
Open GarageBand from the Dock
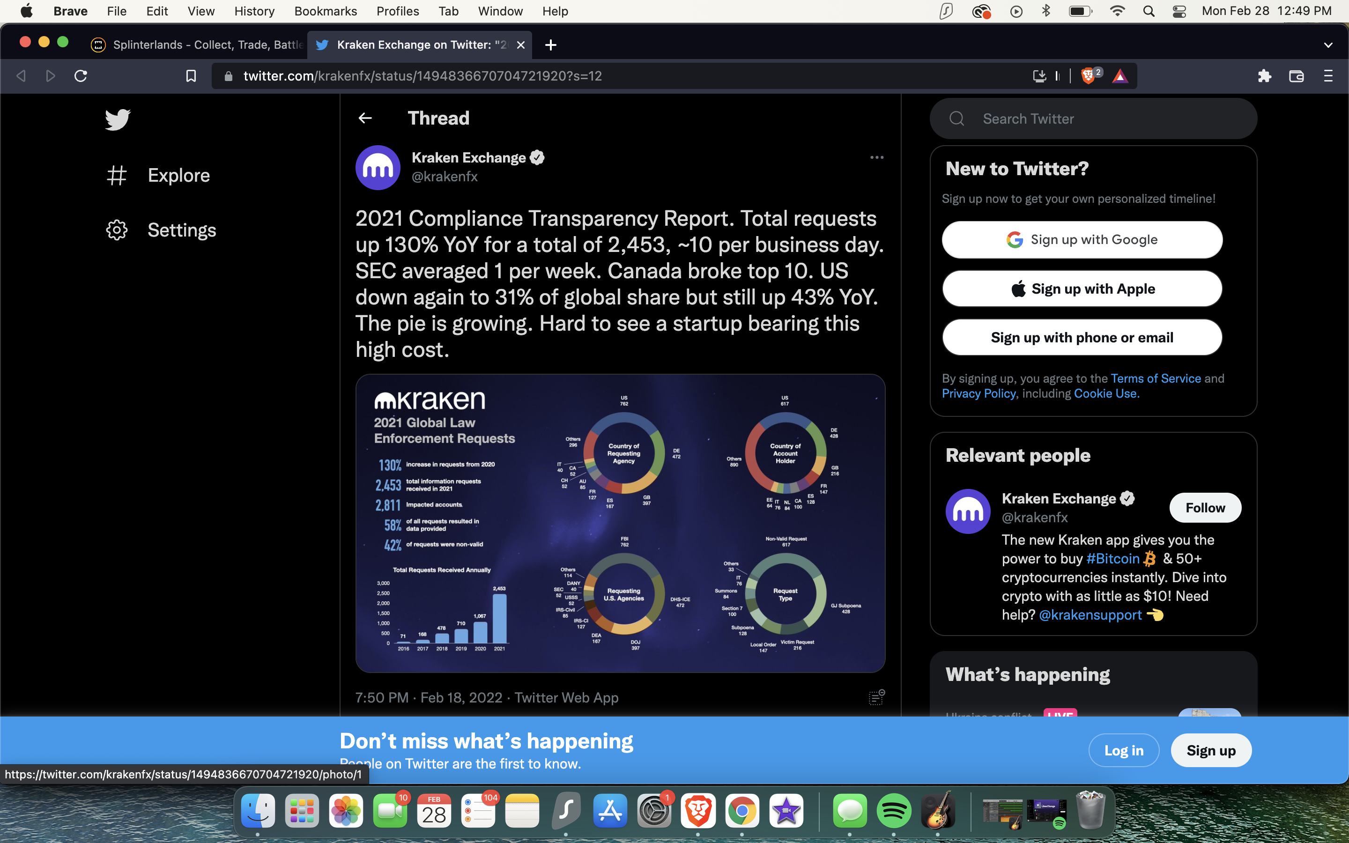click(x=938, y=811)
